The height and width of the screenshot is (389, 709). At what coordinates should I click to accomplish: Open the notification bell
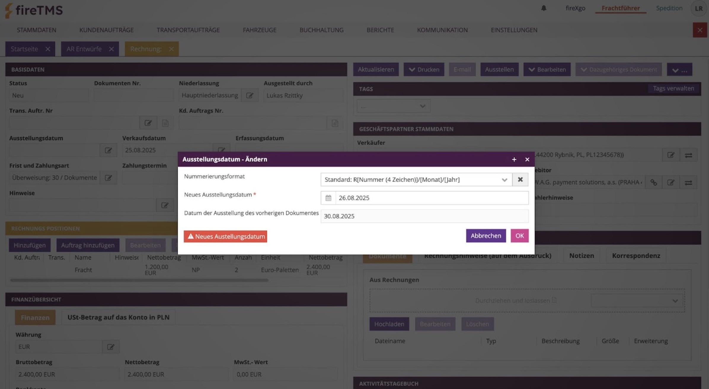point(544,8)
